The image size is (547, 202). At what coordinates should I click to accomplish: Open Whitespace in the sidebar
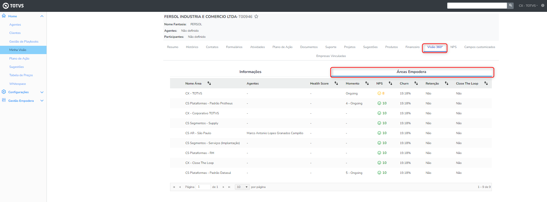pos(17,84)
